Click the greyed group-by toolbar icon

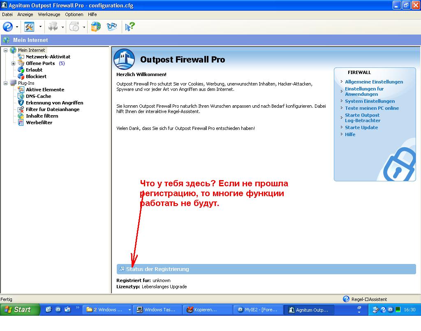coord(53,27)
